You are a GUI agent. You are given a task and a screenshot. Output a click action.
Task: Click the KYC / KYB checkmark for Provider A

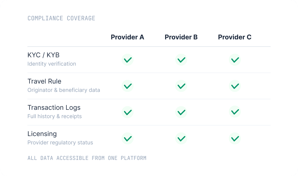(128, 60)
